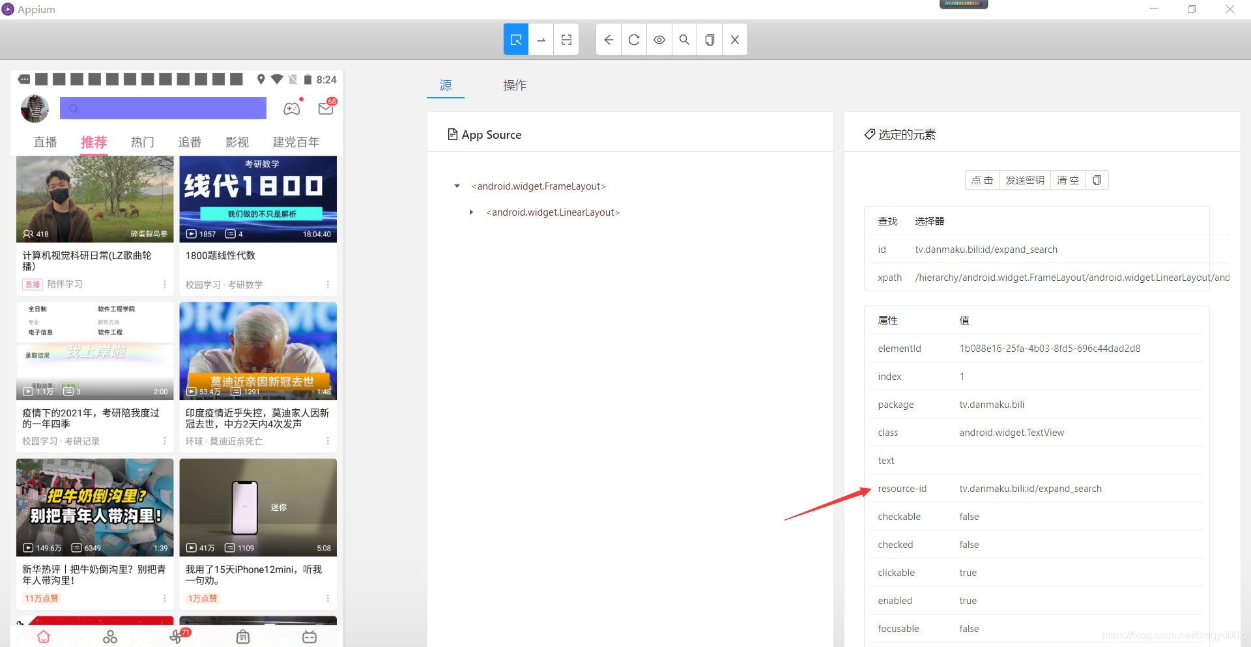Open the iPhone12mini video thumbnail
1251x647 pixels.
click(258, 508)
